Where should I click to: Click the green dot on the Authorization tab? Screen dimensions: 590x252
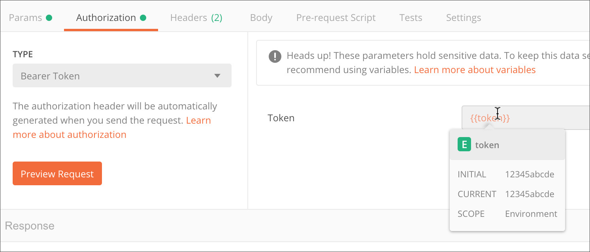[142, 17]
